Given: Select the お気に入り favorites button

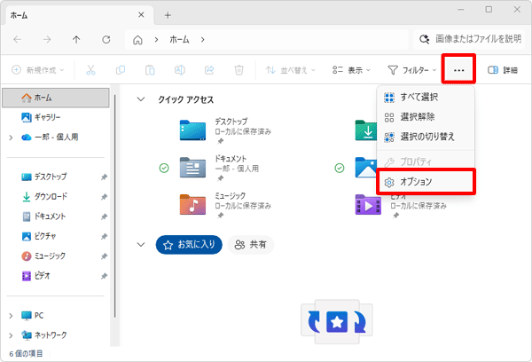Looking at the screenshot, I should click(x=189, y=245).
